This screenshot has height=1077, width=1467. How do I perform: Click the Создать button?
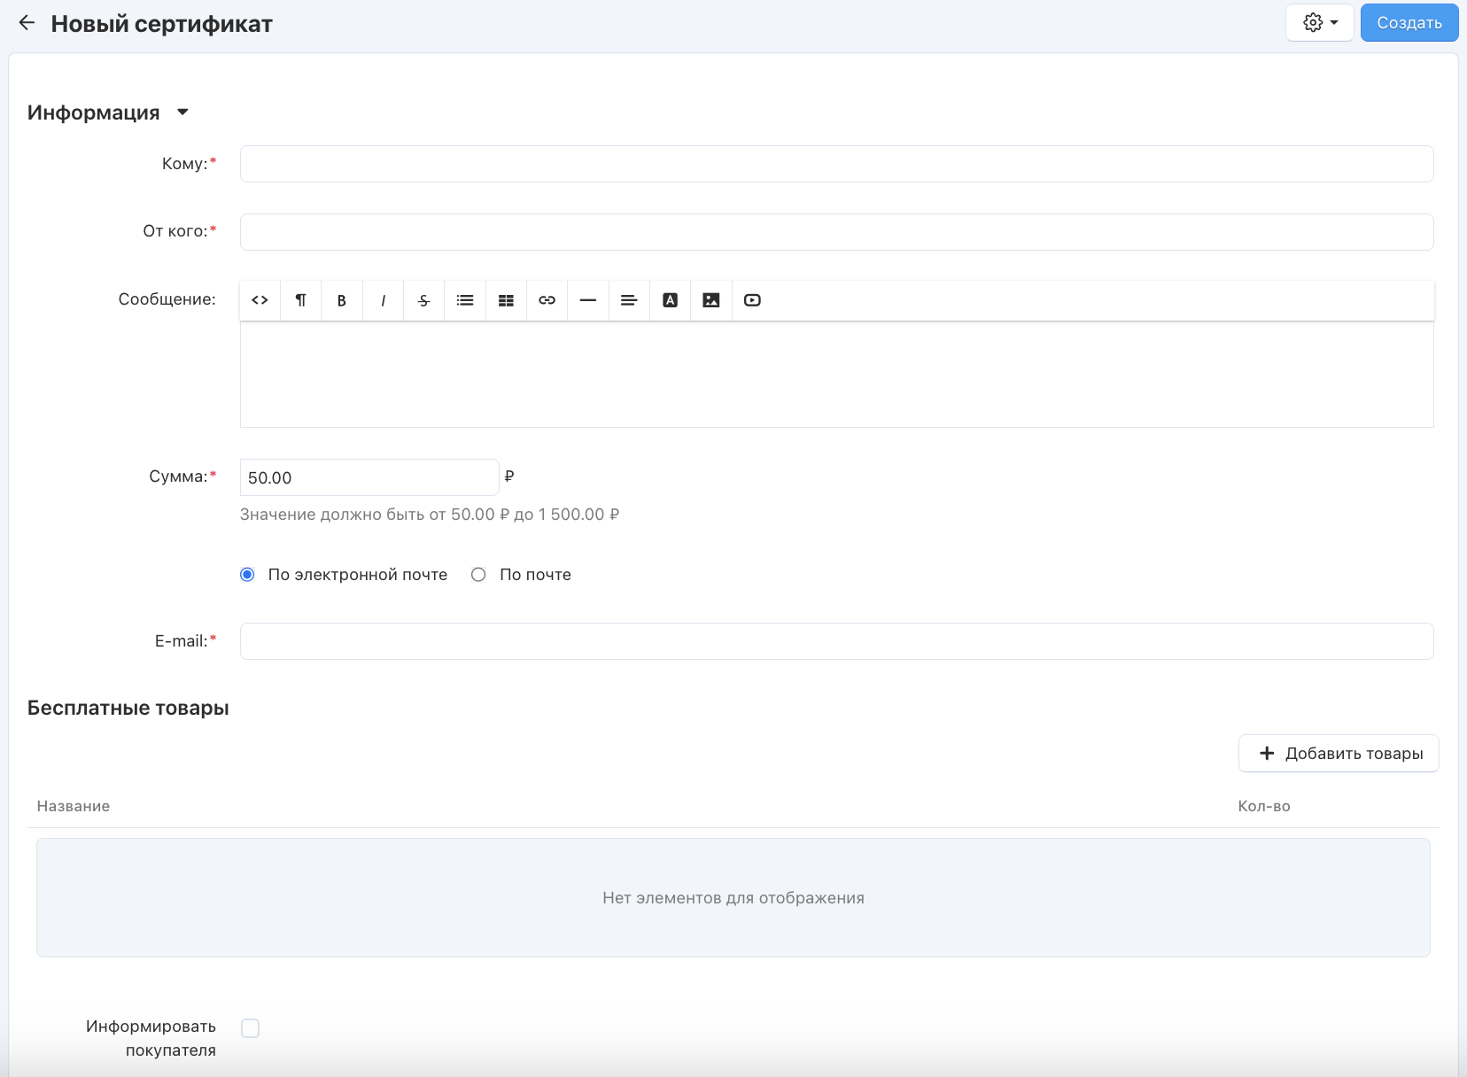[1409, 23]
